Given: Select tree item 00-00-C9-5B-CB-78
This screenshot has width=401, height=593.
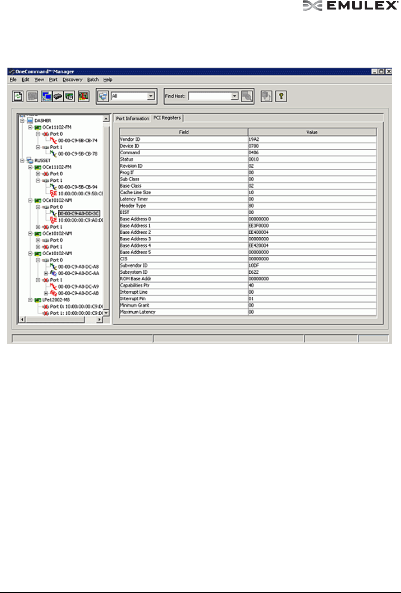Looking at the screenshot, I should pyautogui.click(x=78, y=153).
